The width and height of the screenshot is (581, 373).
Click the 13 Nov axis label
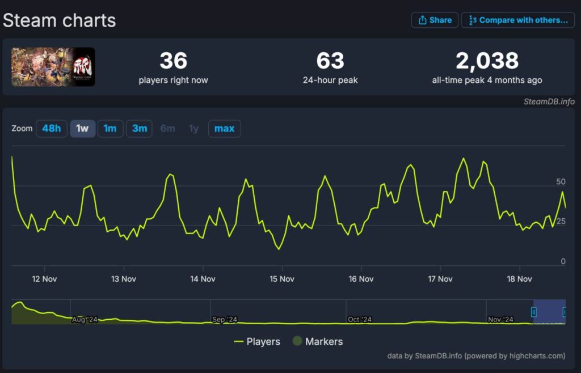(x=124, y=279)
